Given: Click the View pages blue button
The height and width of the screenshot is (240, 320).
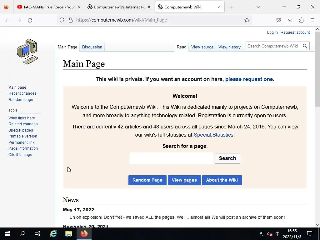Looking at the screenshot, I should [x=184, y=180].
